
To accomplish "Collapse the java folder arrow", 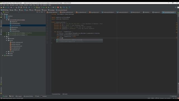I will tap(5, 18).
